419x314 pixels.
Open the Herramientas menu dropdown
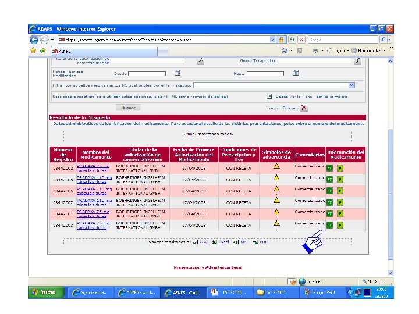(x=369, y=51)
